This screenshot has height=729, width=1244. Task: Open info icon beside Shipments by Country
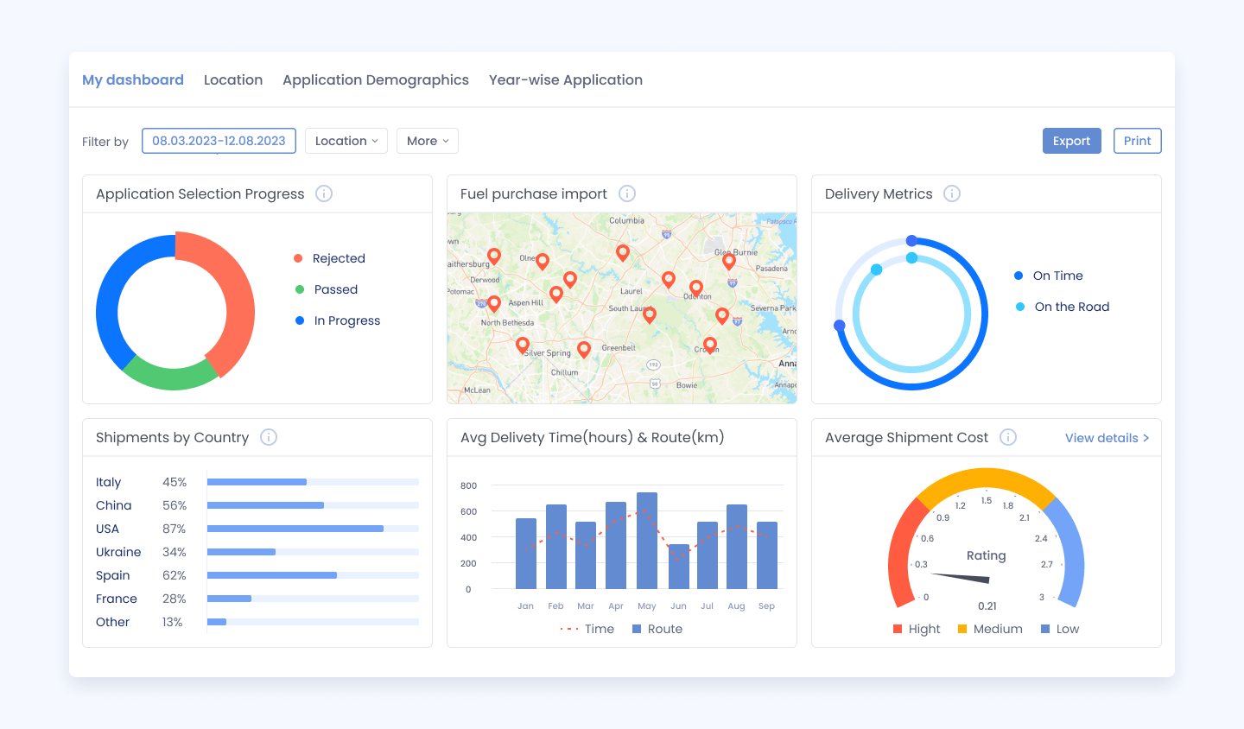point(269,437)
